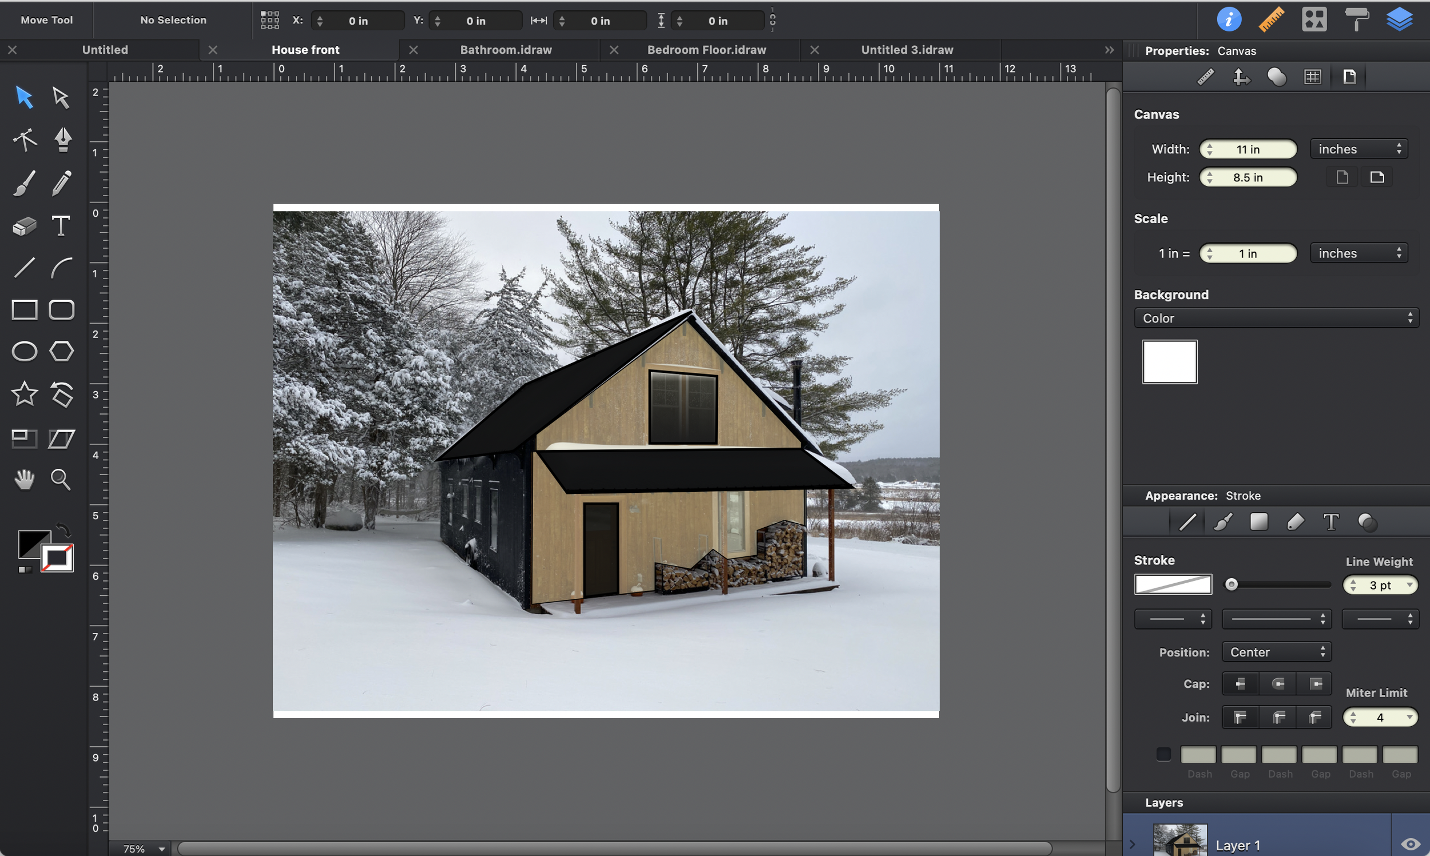Select the Paintbrush tool

coord(24,183)
